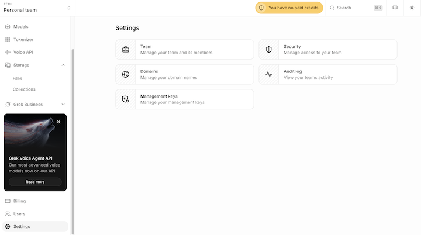Click 'Our most advanced voice models' text
421x235 pixels.
click(x=34, y=168)
